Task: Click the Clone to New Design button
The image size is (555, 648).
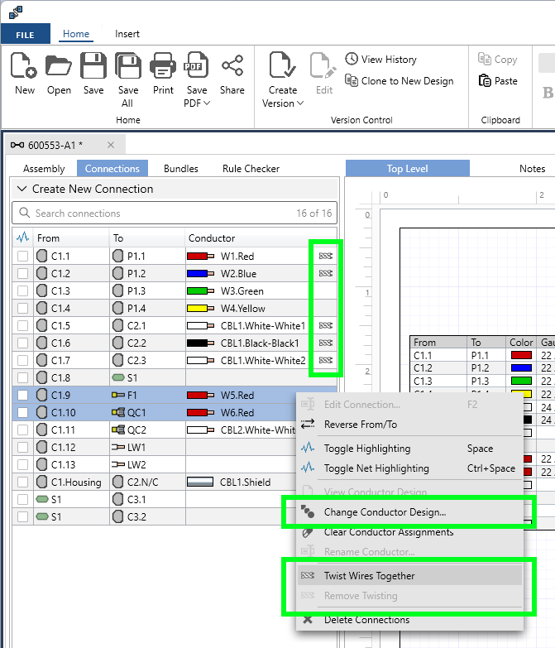Action: click(x=400, y=80)
